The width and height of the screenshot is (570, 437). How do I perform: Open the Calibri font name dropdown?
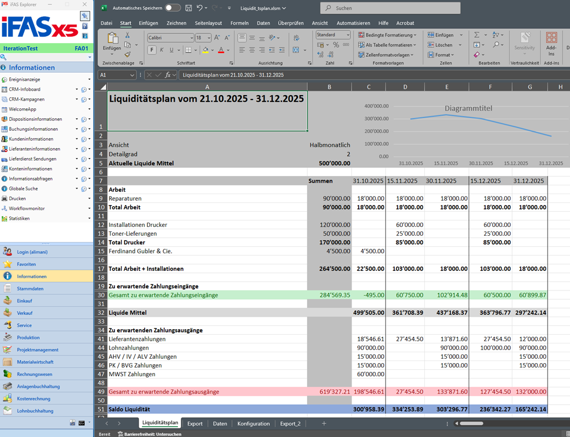(192, 38)
